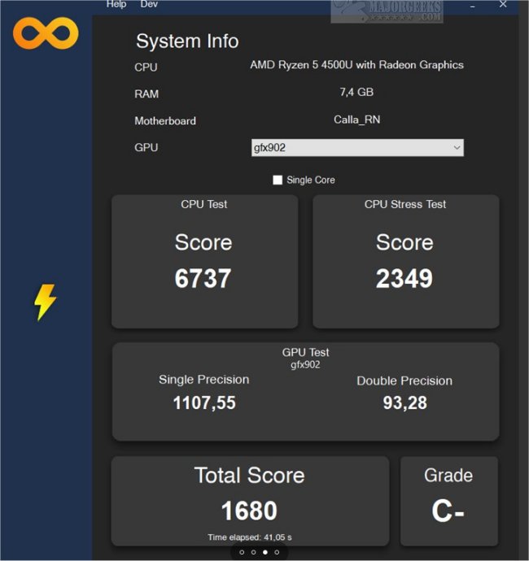The image size is (529, 561).
Task: Go to the first page dot
Action: (242, 552)
